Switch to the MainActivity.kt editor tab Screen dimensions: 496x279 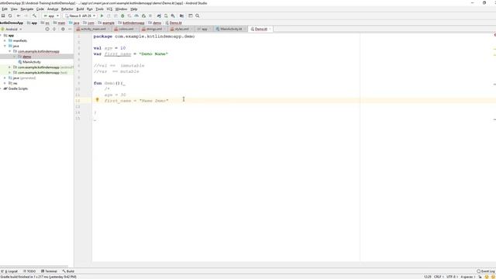click(x=231, y=29)
